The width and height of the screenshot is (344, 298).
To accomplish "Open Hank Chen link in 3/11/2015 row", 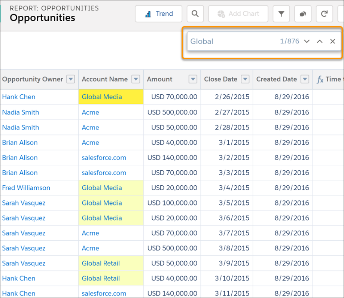I will click(19, 294).
